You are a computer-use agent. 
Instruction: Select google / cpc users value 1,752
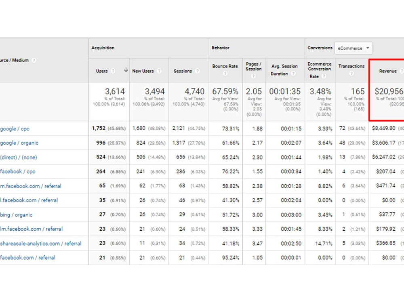(99, 128)
